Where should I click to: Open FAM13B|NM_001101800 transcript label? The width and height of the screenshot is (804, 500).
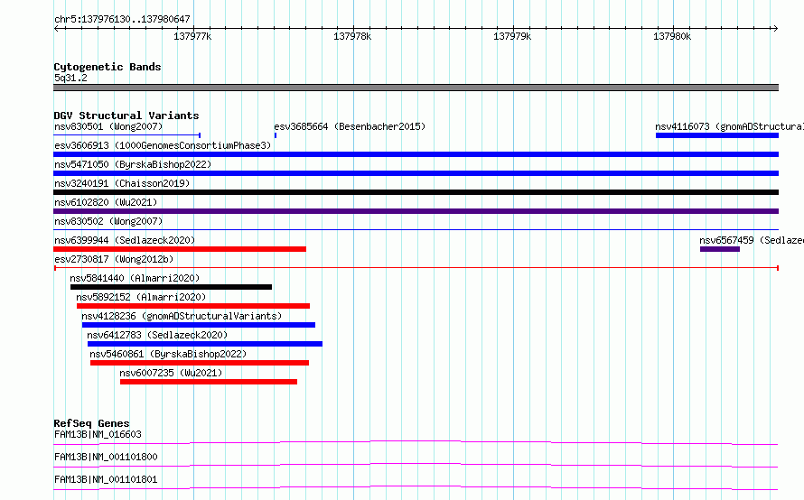coord(106,457)
